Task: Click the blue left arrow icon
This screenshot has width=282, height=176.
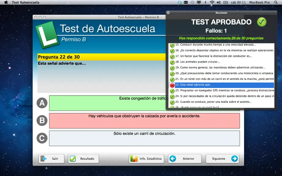Action: pos(173,159)
